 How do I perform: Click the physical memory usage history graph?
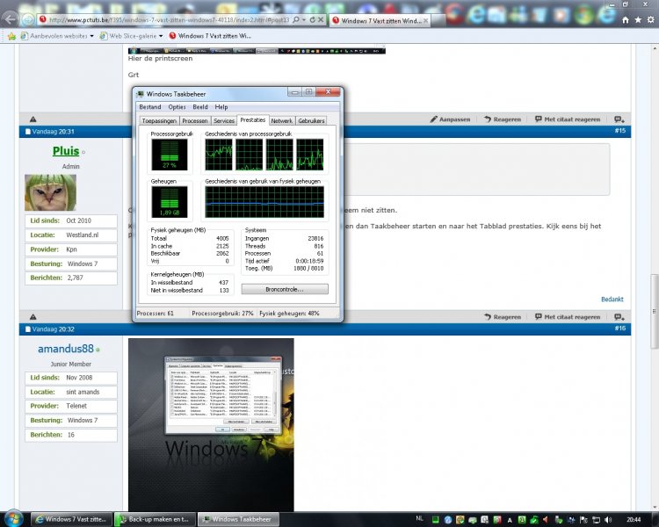pyautogui.click(x=264, y=202)
